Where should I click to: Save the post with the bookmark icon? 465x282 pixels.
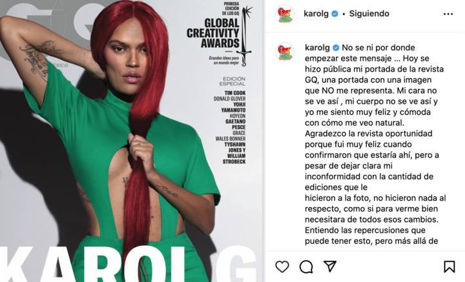pos(449,267)
